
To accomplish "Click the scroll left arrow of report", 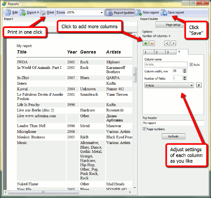I will click(x=6, y=192).
